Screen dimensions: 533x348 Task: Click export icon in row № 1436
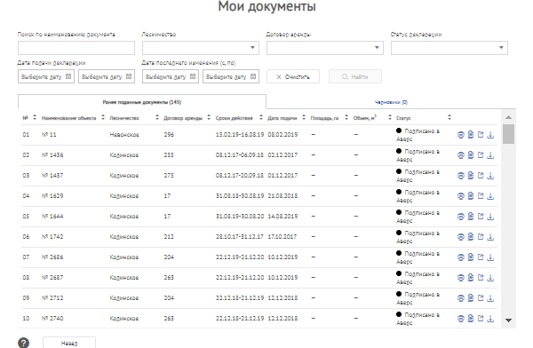(x=481, y=155)
